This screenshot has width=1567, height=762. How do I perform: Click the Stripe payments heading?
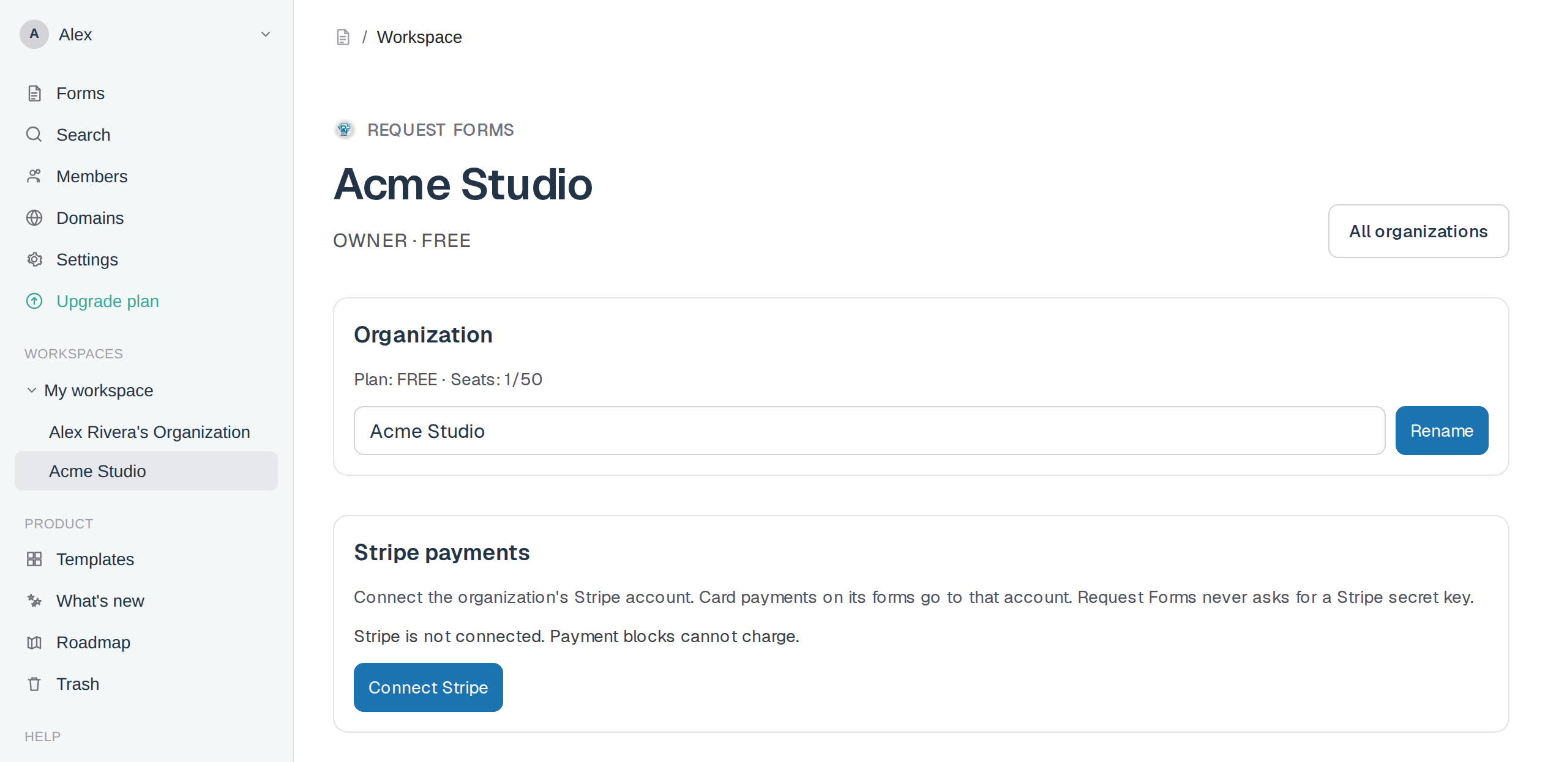441,552
